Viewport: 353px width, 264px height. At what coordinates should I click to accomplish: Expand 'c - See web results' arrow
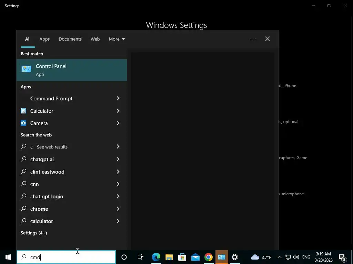click(118, 146)
